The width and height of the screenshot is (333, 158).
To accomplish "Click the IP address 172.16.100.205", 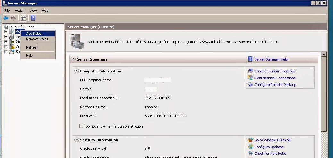I will 157,98.
